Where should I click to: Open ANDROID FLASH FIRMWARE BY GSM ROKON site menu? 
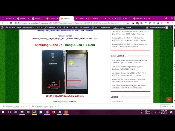pyautogui.click(x=24, y=28)
